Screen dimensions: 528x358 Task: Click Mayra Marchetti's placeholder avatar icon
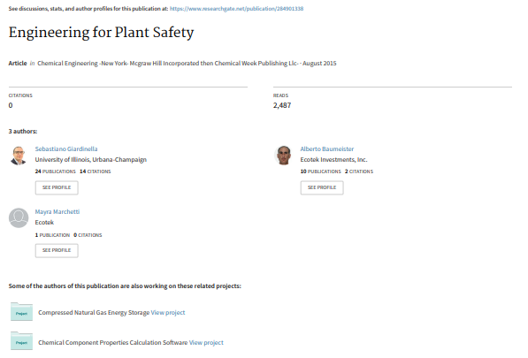pos(19,218)
